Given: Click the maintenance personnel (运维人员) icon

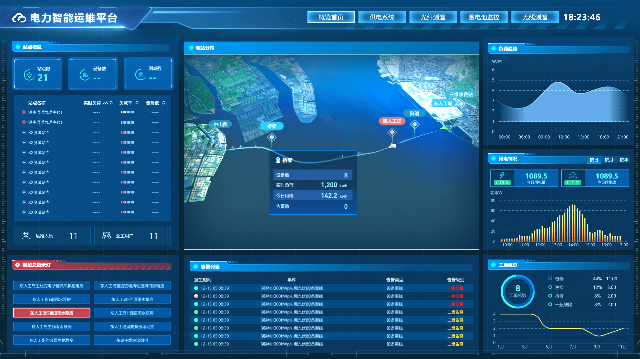Looking at the screenshot, I should [26, 236].
